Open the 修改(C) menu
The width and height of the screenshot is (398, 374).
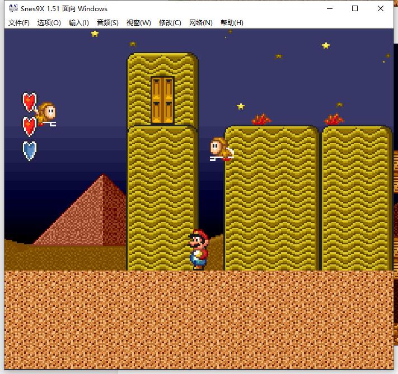pos(170,23)
